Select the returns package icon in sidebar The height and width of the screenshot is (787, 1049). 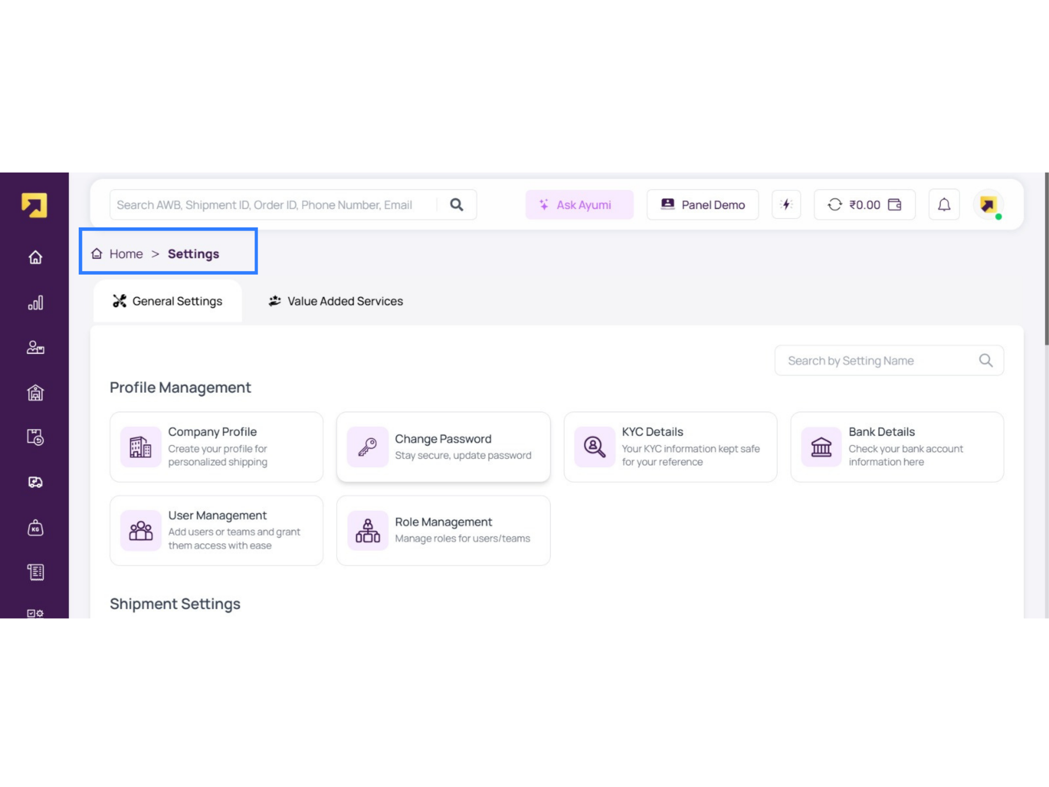coord(34,437)
